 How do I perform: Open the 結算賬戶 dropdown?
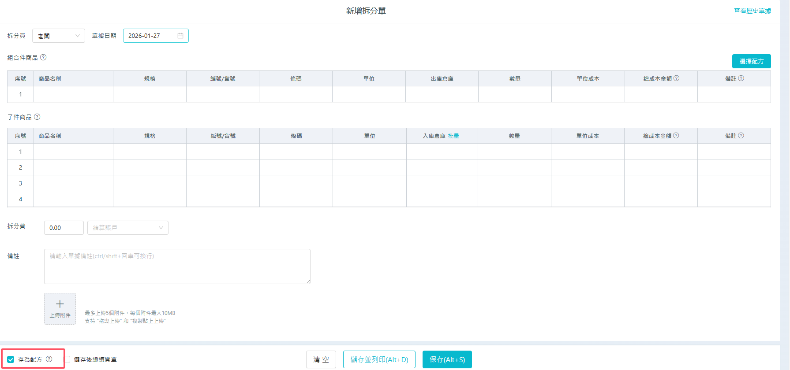(128, 228)
